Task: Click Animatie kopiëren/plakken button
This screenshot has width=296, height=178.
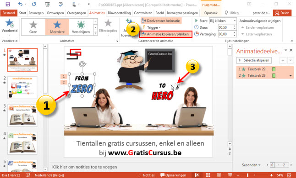Action: (x=165, y=34)
